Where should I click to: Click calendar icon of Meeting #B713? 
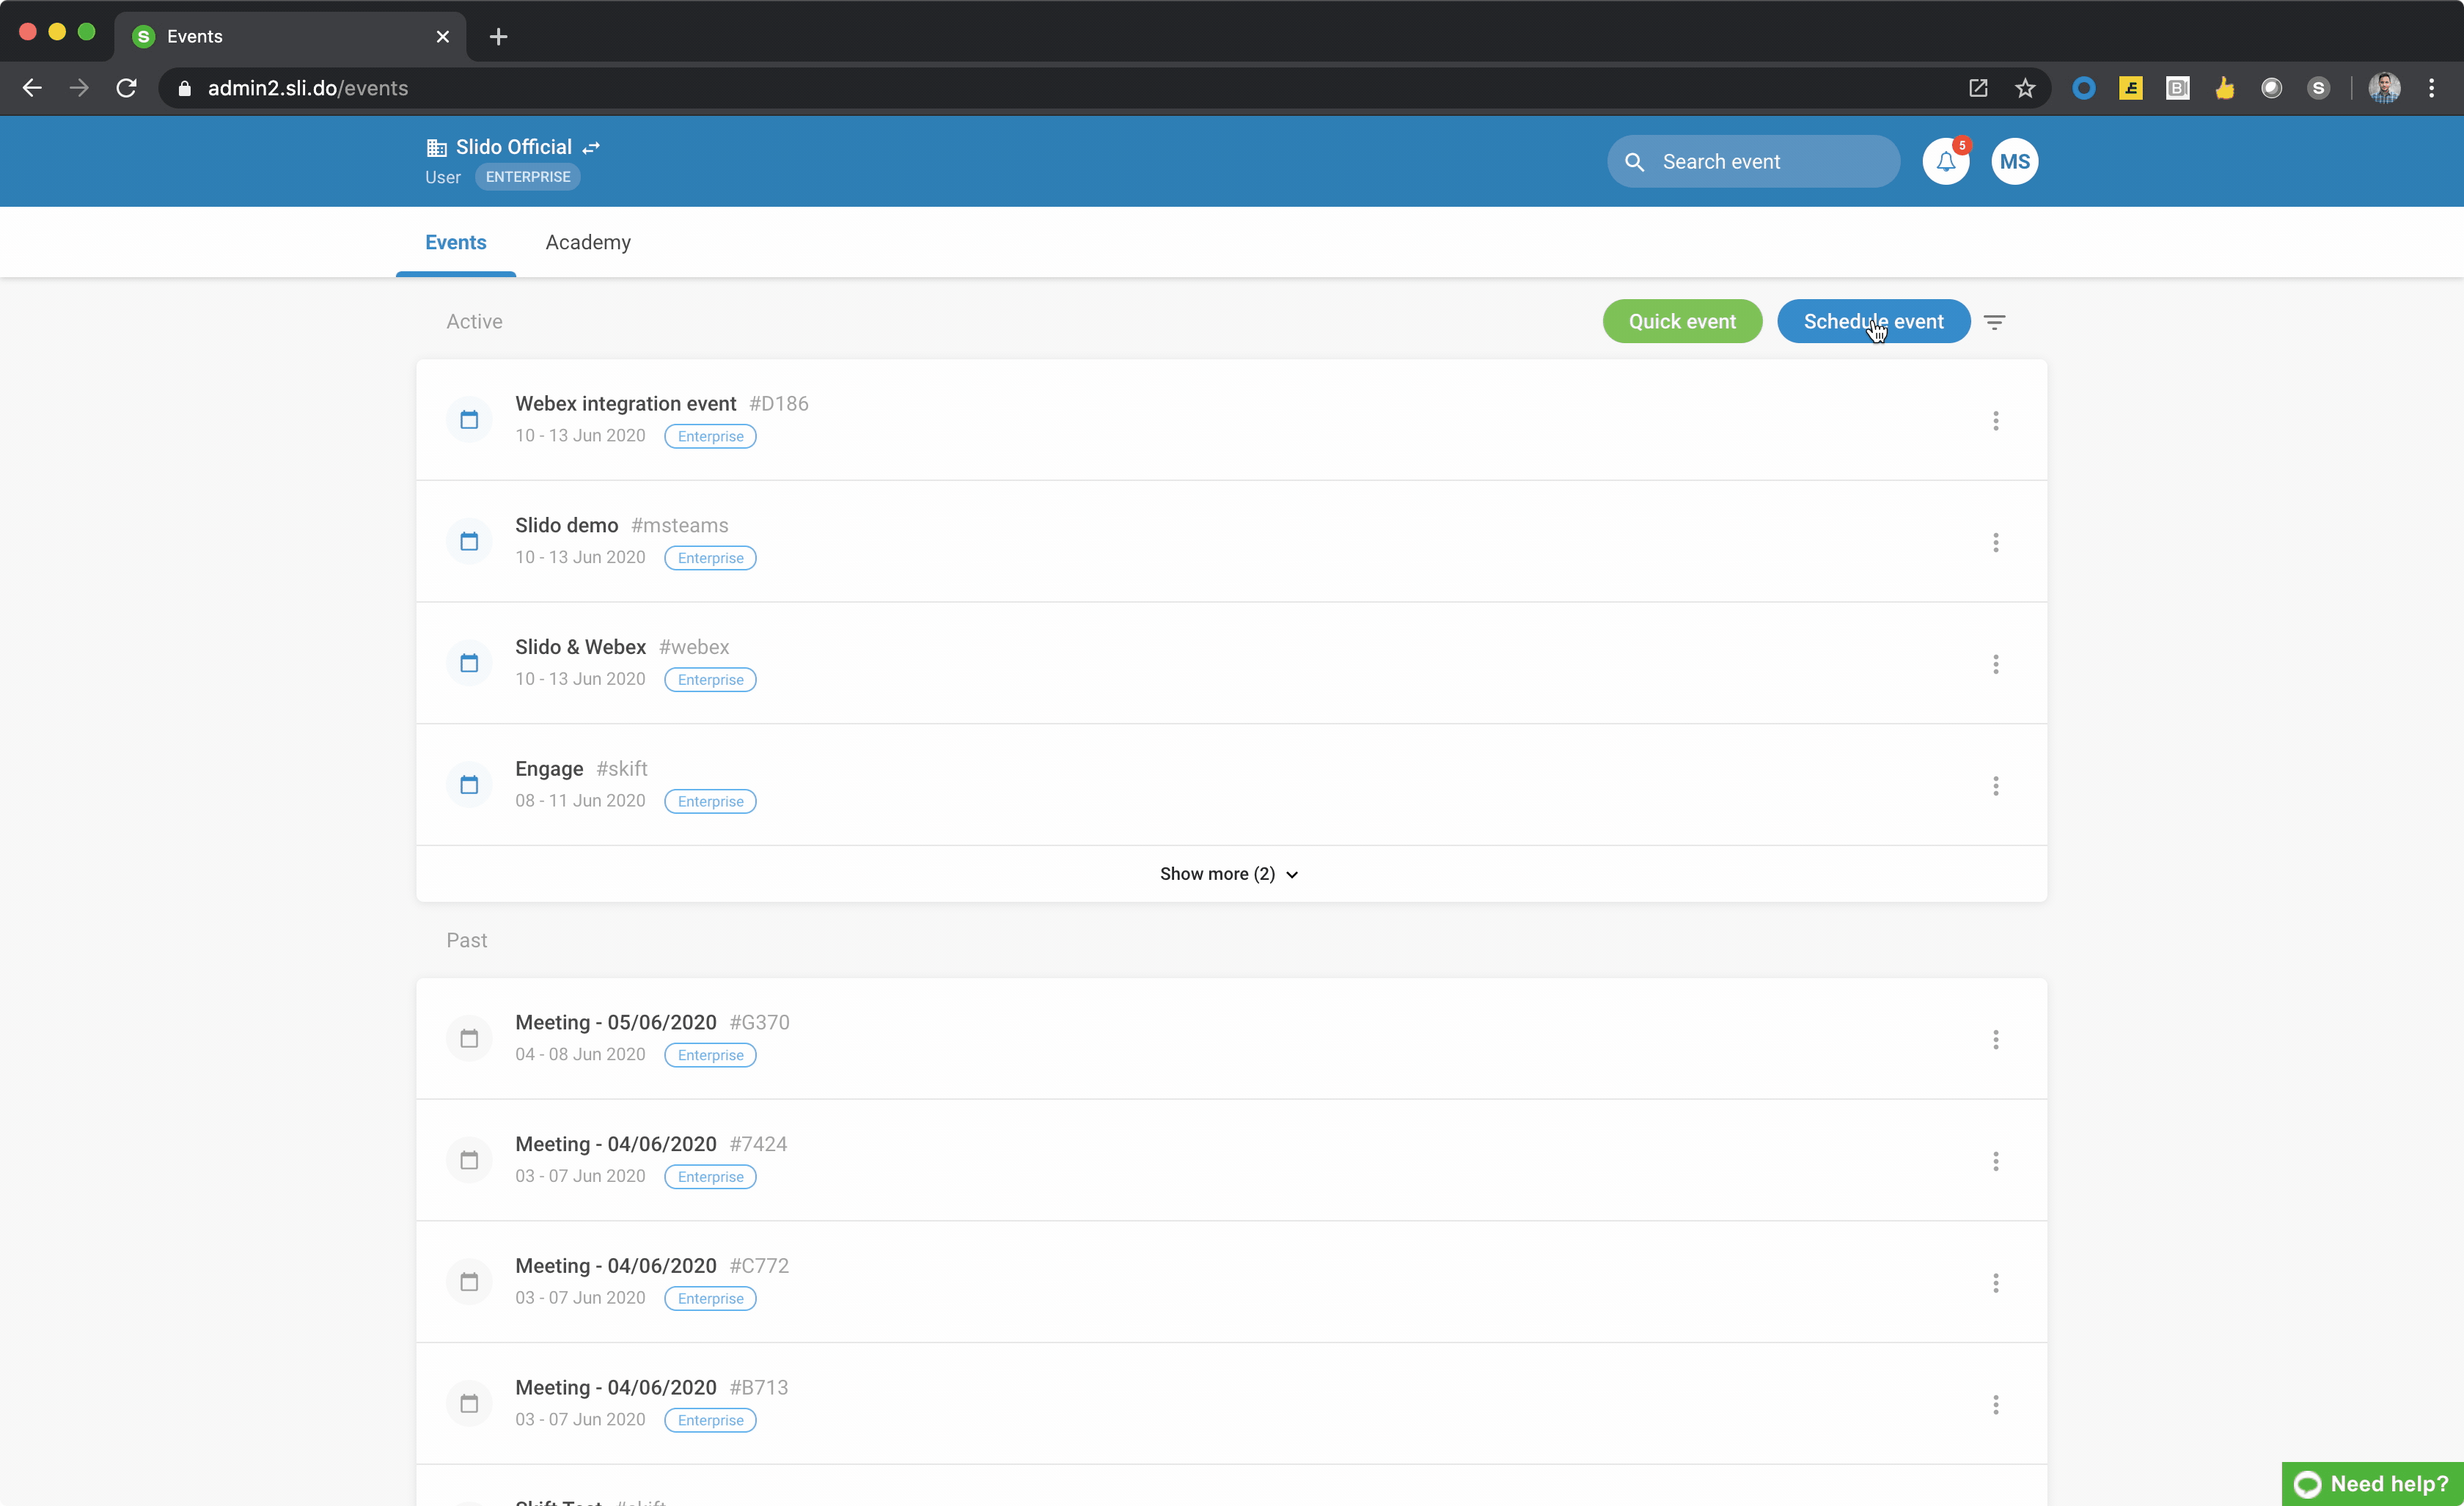tap(469, 1404)
